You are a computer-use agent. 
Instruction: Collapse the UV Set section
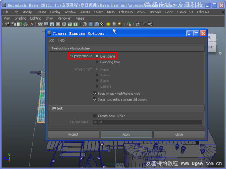coord(126,108)
